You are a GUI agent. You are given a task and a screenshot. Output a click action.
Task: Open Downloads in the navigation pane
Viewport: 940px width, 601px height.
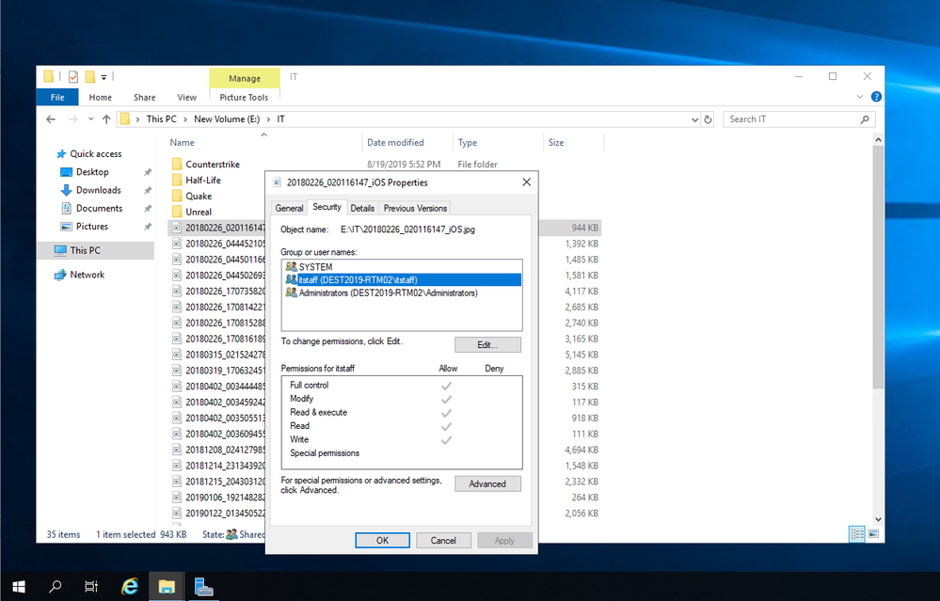[x=98, y=190]
